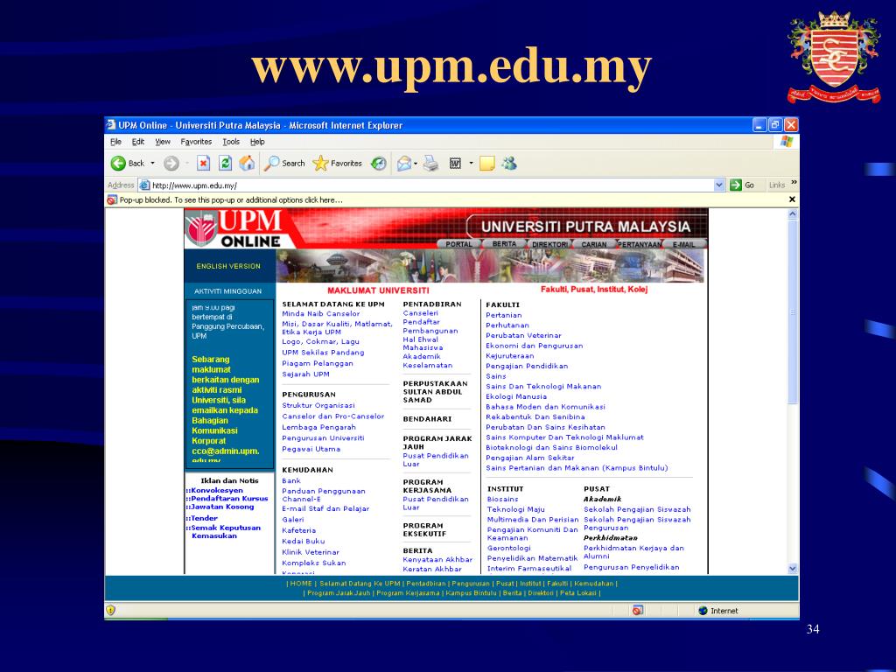Click the UPM Online logo
The height and width of the screenshot is (672, 896).
tap(235, 228)
